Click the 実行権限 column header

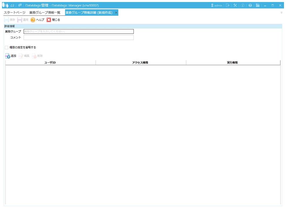coord(233,63)
